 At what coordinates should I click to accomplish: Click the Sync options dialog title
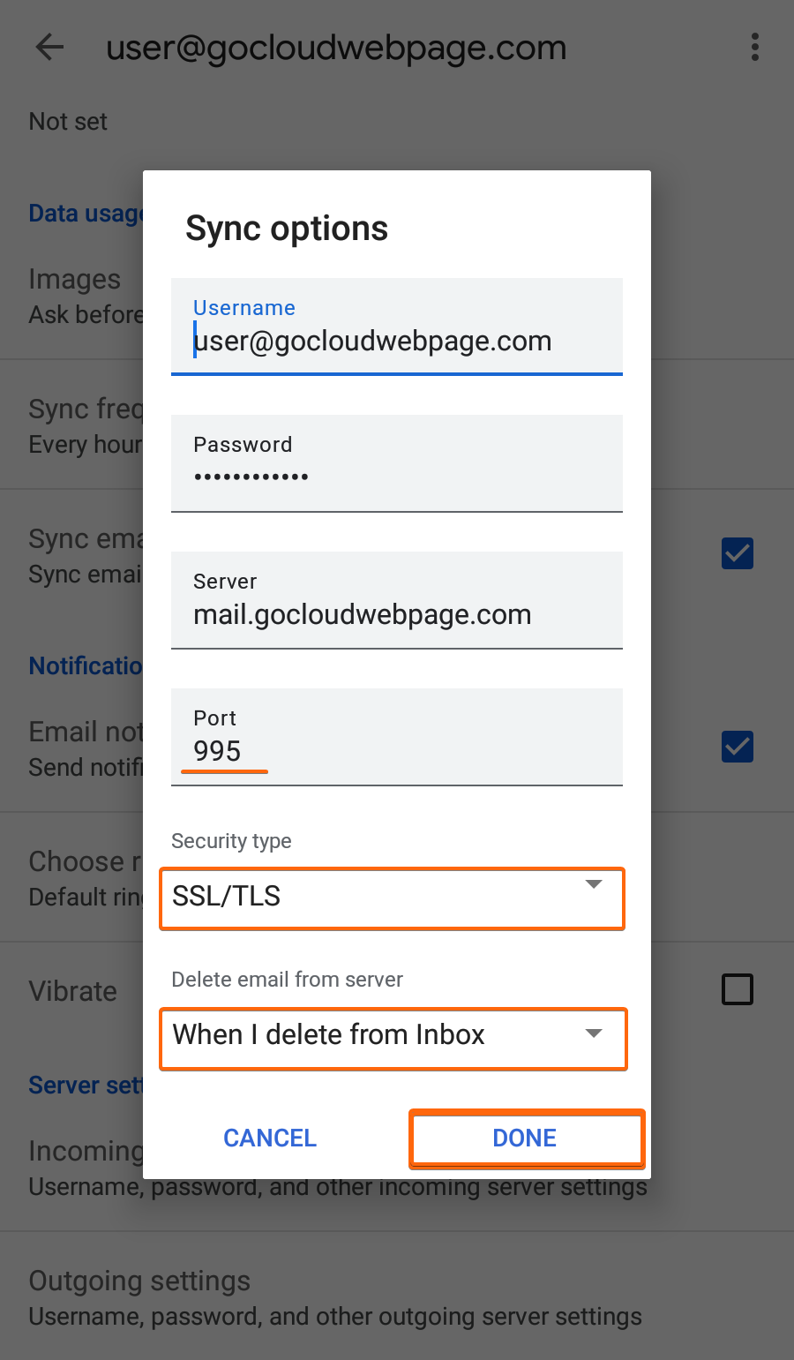click(287, 229)
